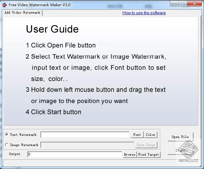Click Browse for the output folder
204x169 pixels.
click(130, 154)
